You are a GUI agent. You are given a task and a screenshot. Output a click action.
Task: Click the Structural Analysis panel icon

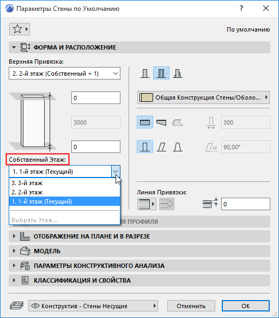coord(25,266)
